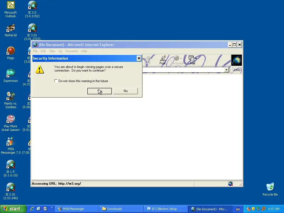This screenshot has width=284, height=213.
Task: Open the Windows Start menu
Action: pos(13,209)
